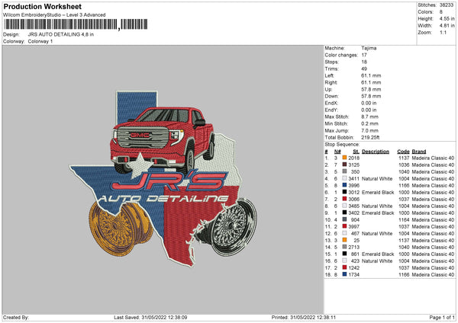Select Natural White description in the 3485 row
The width and height of the screenshot is (458, 323).
pos(377,206)
